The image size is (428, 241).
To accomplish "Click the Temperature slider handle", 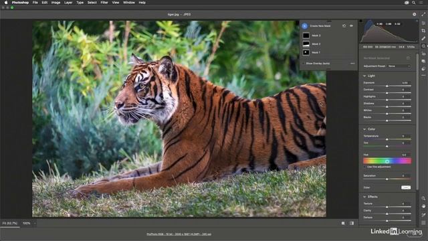I will [387, 139].
